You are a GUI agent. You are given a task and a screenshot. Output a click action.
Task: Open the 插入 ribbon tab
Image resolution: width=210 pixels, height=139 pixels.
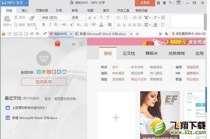click(24, 10)
